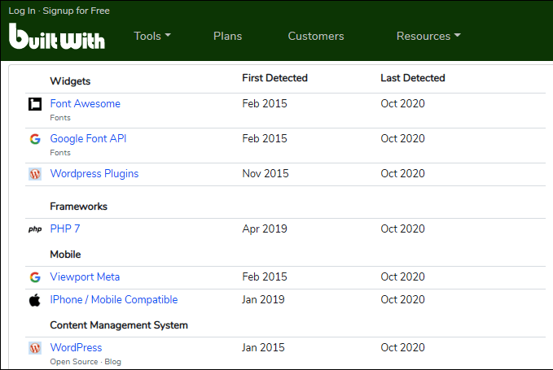Click the Google icon beside Viewport Meta
553x370 pixels.
coord(35,277)
